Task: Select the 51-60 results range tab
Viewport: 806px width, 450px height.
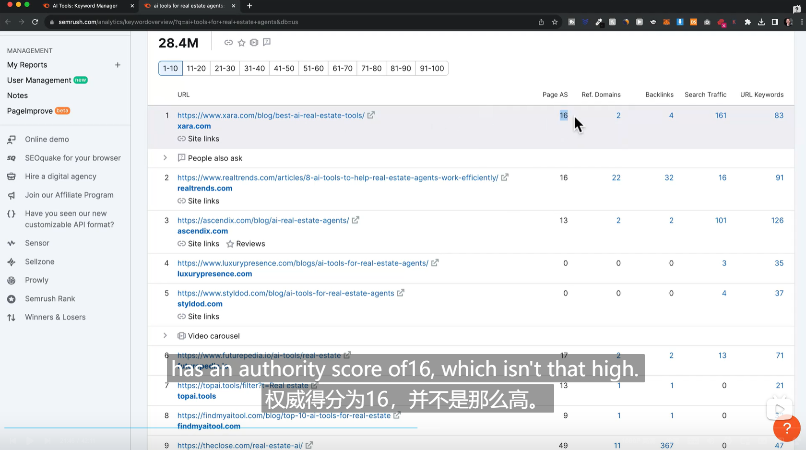Action: point(313,68)
